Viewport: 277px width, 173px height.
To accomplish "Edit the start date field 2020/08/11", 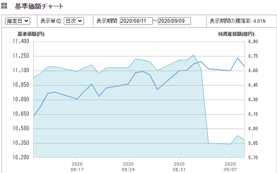I will pos(136,21).
